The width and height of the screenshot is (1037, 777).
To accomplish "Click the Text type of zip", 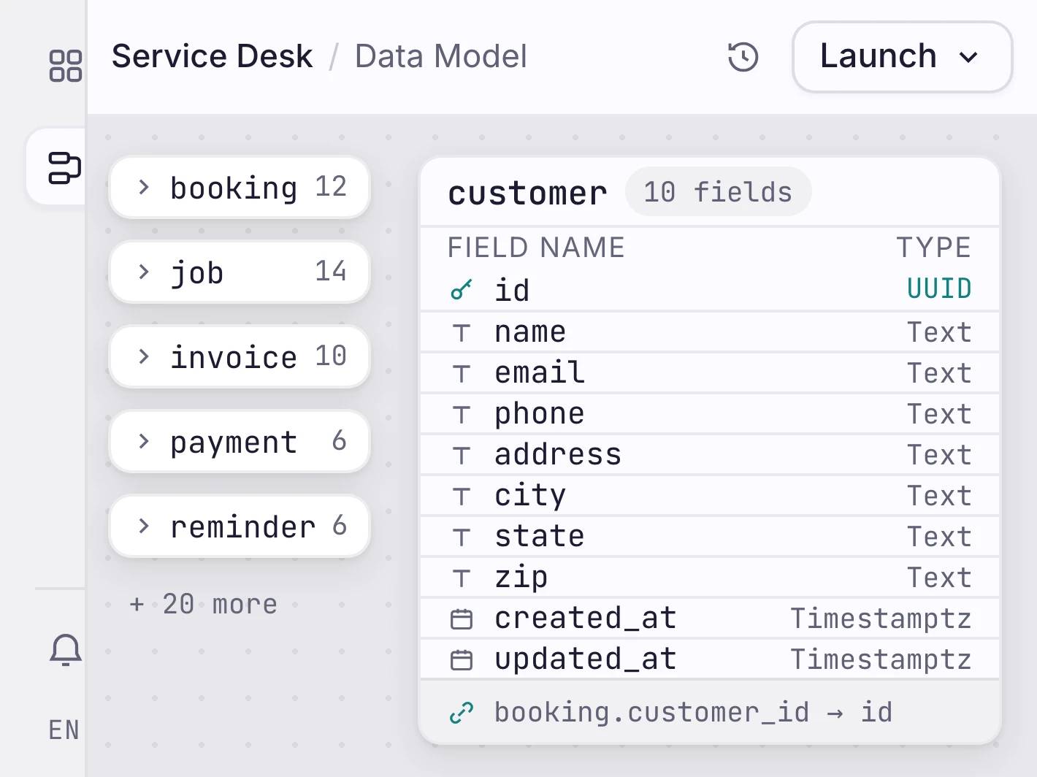I will click(x=939, y=578).
